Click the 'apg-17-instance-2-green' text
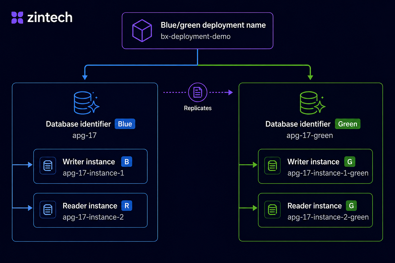395x263 pixels. coord(328,217)
